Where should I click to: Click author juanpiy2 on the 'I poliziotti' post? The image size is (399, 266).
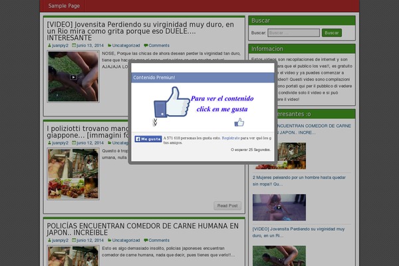coord(60,143)
